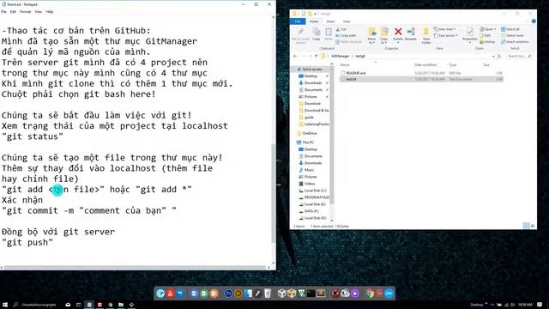Click the Windows Start button
The width and height of the screenshot is (549, 309).
click(x=5, y=305)
